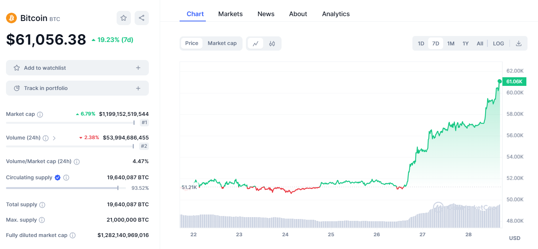Open Fully diluted market cap info icon
538x249 pixels.
point(73,235)
